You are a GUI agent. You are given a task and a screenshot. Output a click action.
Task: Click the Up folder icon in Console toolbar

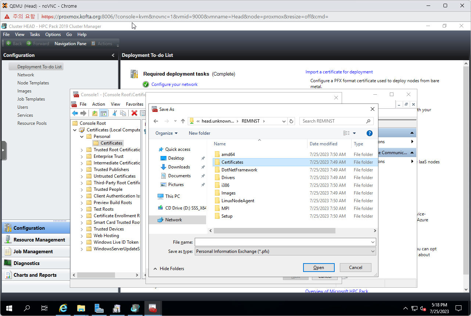(x=95, y=113)
